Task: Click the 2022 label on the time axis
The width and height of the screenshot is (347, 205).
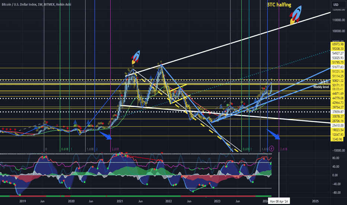Action: [x=168, y=201]
